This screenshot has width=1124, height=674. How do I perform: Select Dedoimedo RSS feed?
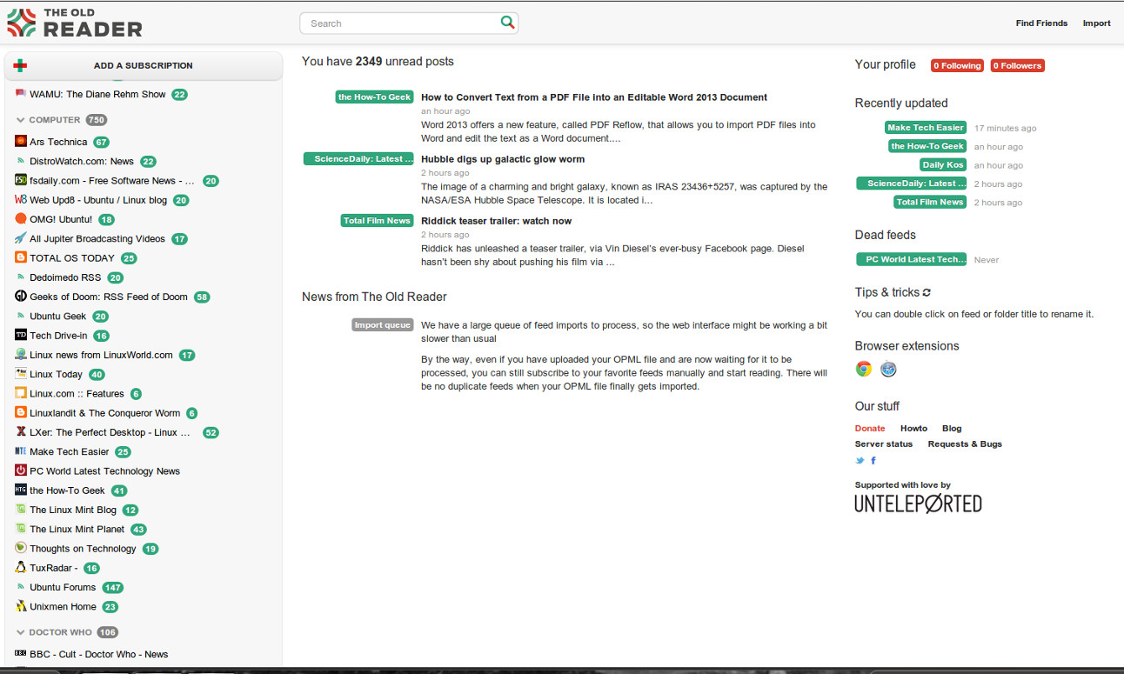point(65,277)
